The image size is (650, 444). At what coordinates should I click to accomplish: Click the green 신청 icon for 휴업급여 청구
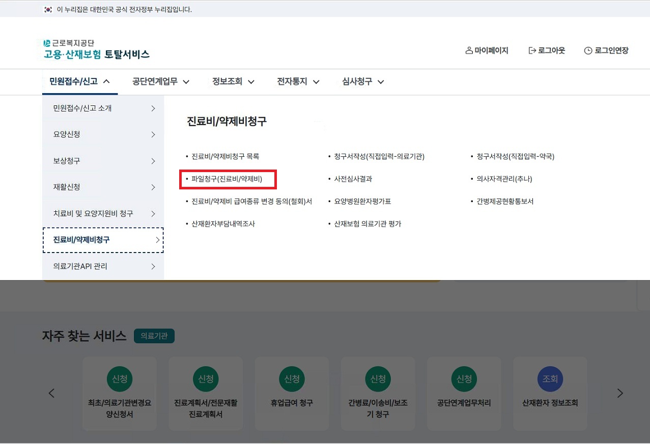pyautogui.click(x=292, y=379)
